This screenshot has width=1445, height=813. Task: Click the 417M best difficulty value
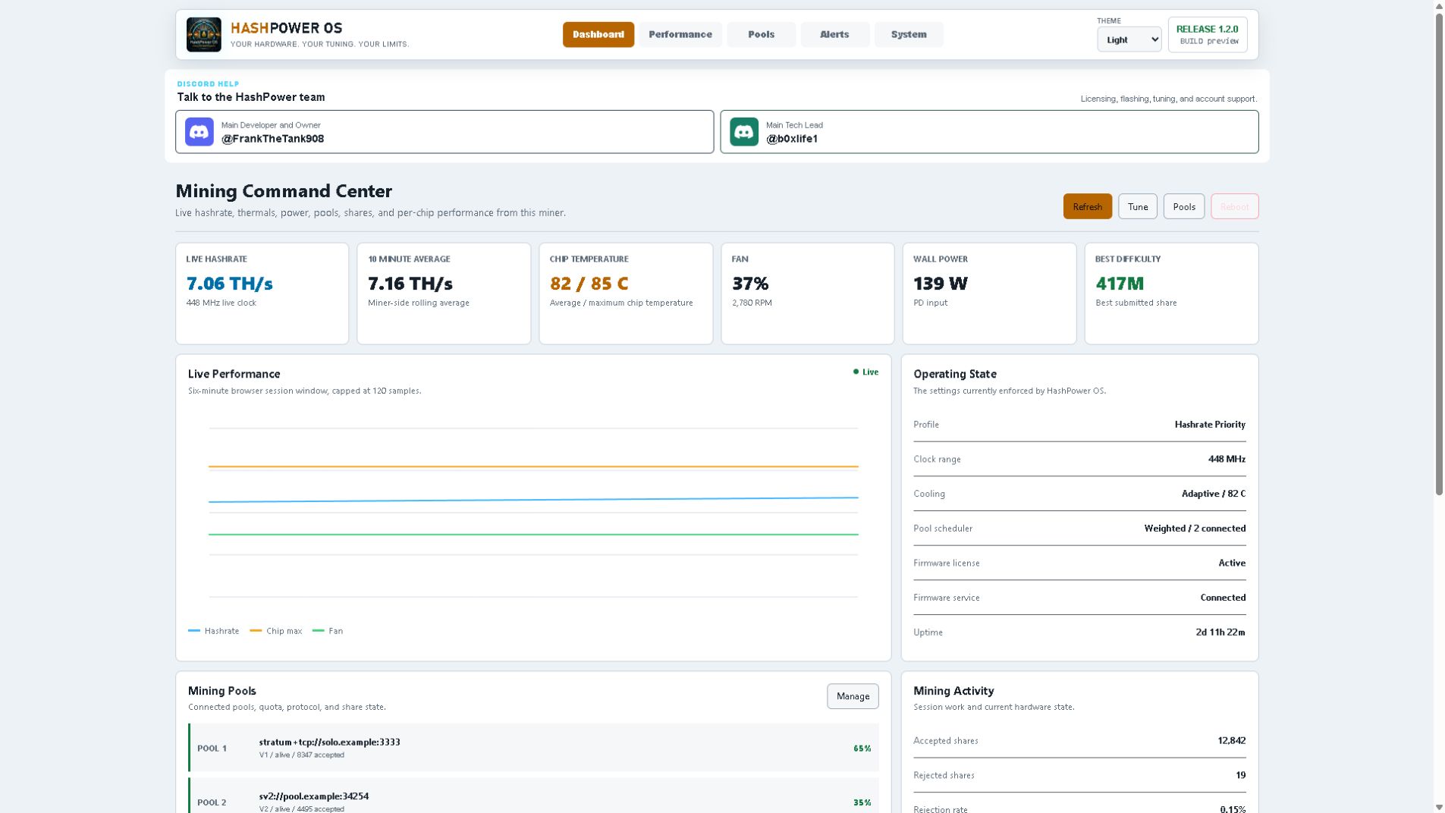pos(1120,284)
